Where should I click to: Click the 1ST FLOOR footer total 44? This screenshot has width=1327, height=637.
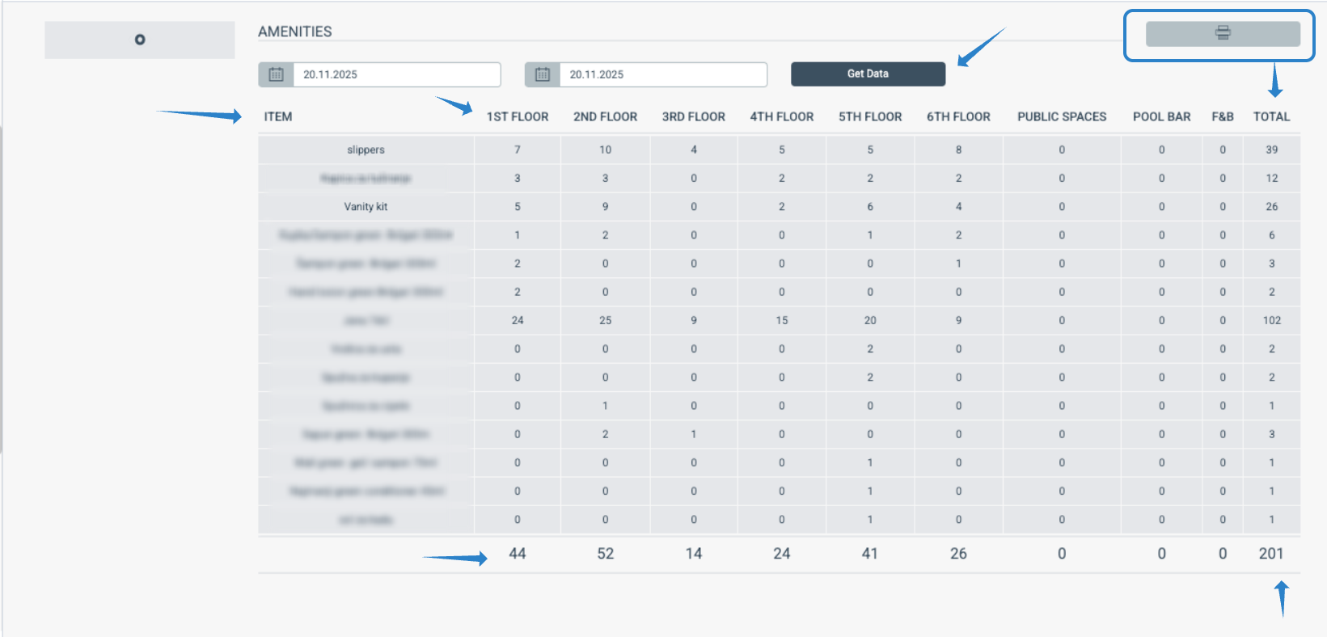(x=518, y=554)
